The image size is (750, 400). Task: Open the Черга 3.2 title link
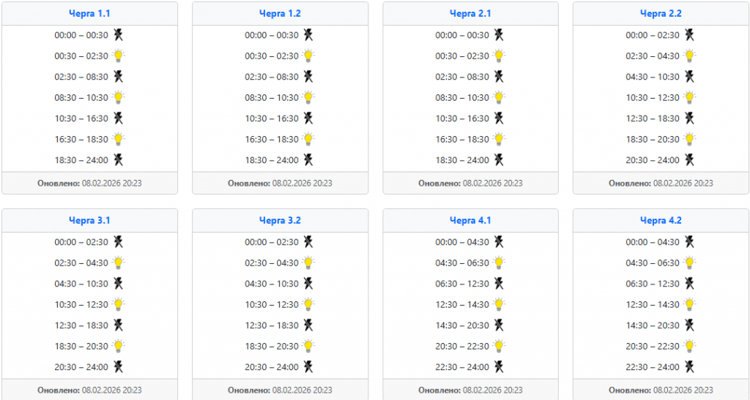pyautogui.click(x=280, y=220)
